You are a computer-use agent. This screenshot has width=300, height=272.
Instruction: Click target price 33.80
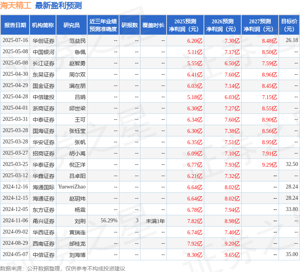[x=292, y=209]
